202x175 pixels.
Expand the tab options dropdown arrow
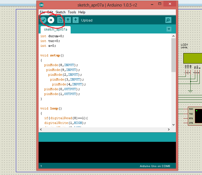point(169,29)
